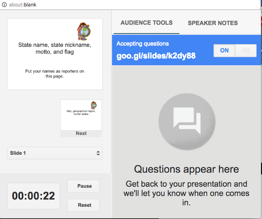Click the 00:00:22 timer display
The width and height of the screenshot is (262, 219).
pyautogui.click(x=34, y=196)
